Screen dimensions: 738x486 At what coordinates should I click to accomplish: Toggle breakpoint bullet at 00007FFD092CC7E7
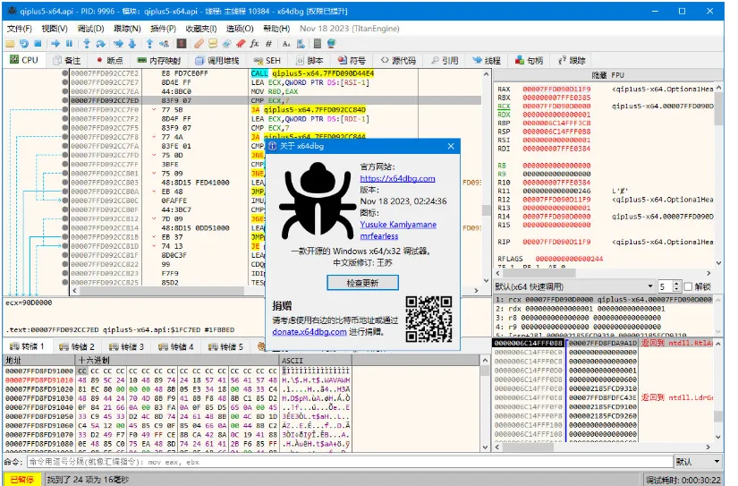(x=65, y=82)
